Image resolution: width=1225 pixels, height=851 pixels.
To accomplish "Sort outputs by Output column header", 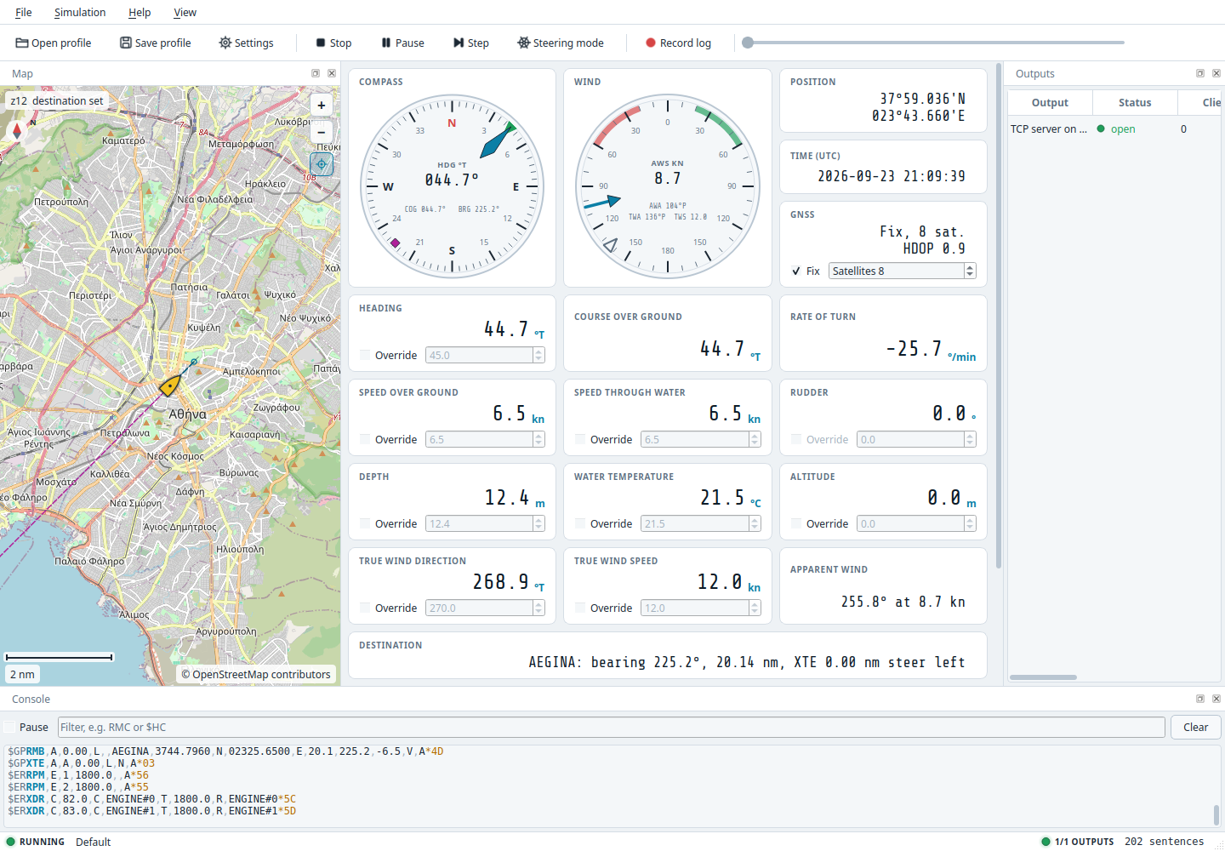I will click(1050, 102).
